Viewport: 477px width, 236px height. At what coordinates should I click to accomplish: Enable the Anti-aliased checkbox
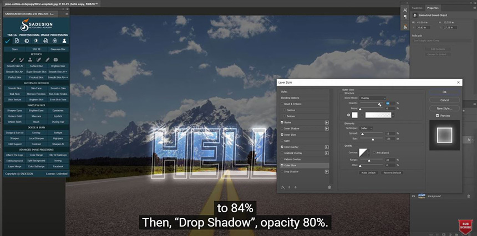pyautogui.click(x=374, y=152)
